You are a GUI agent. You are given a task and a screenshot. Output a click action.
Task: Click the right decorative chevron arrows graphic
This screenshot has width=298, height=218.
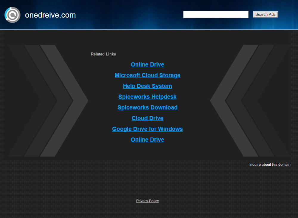point(250,101)
